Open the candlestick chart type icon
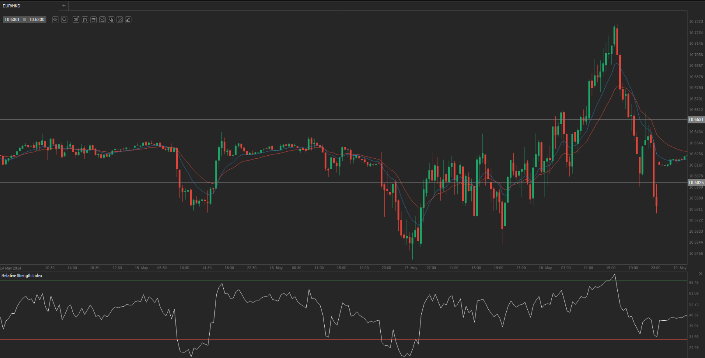Screen dimensions: 705x358 tap(85, 19)
